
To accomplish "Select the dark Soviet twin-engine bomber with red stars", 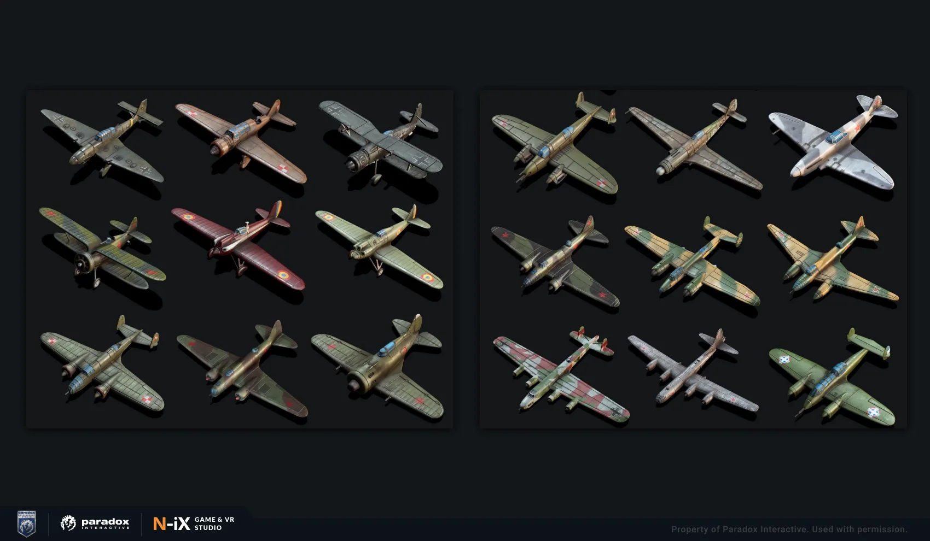I will tap(555, 261).
